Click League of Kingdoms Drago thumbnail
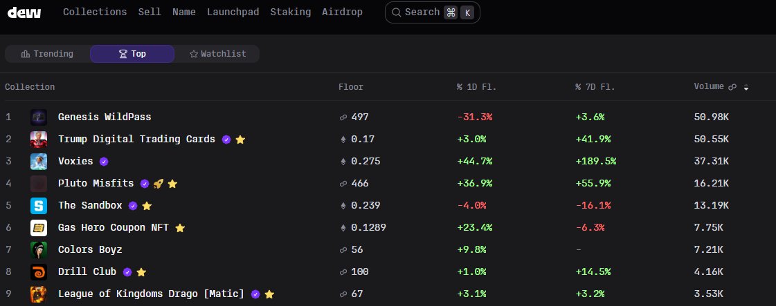This screenshot has height=306, width=776. [39, 294]
